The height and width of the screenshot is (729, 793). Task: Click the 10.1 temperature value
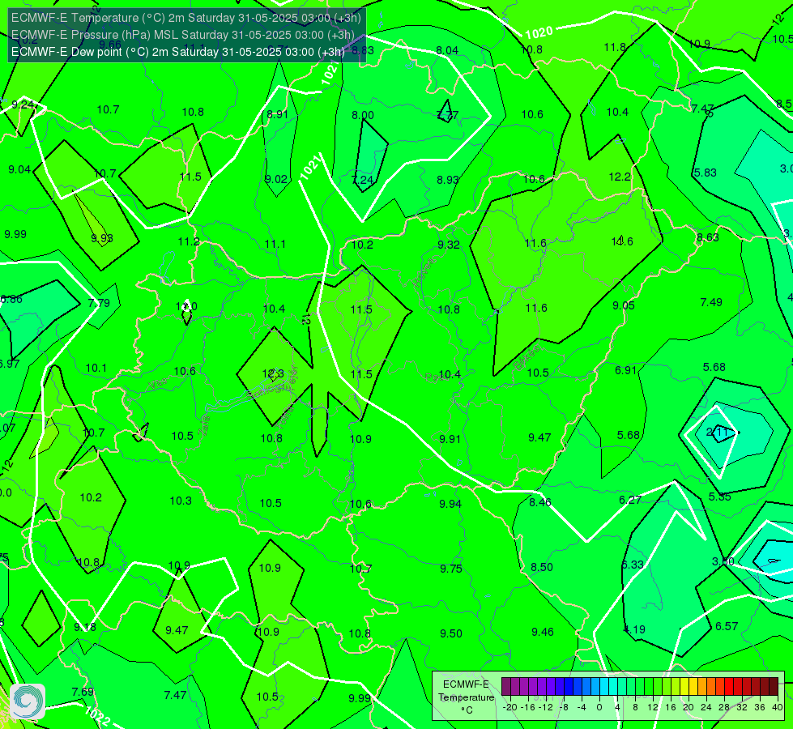[96, 368]
